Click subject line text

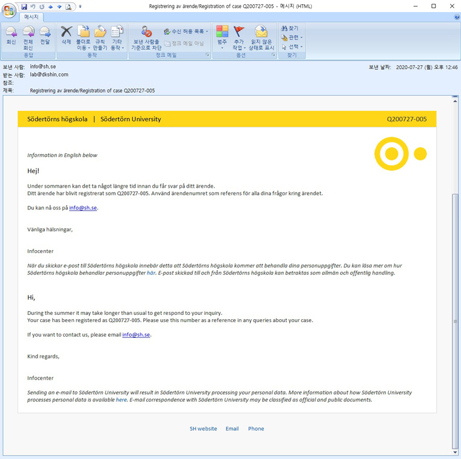tap(92, 91)
